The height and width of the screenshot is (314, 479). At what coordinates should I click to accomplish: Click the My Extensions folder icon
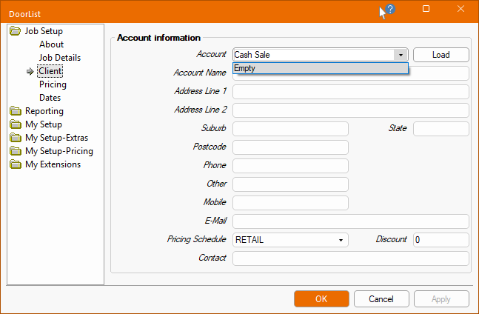pyautogui.click(x=15, y=164)
